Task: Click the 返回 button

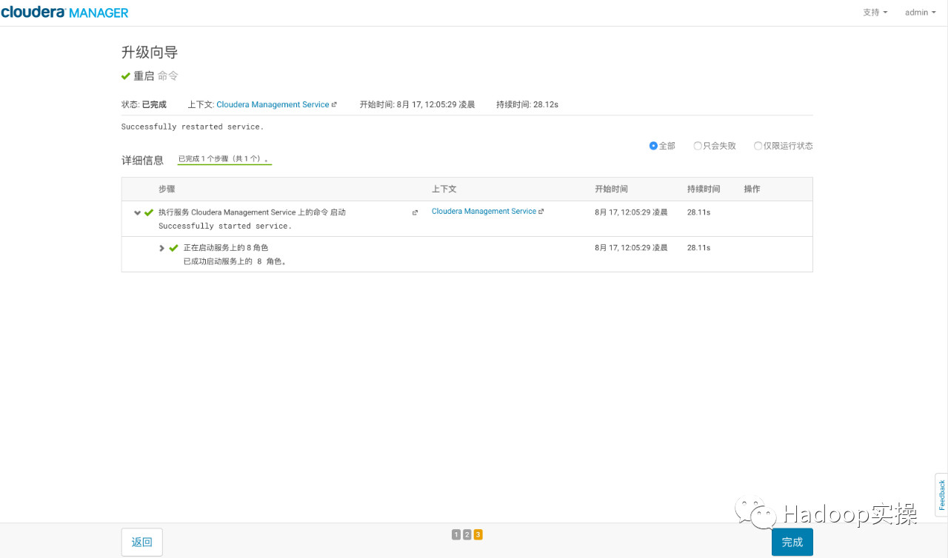Action: click(142, 542)
